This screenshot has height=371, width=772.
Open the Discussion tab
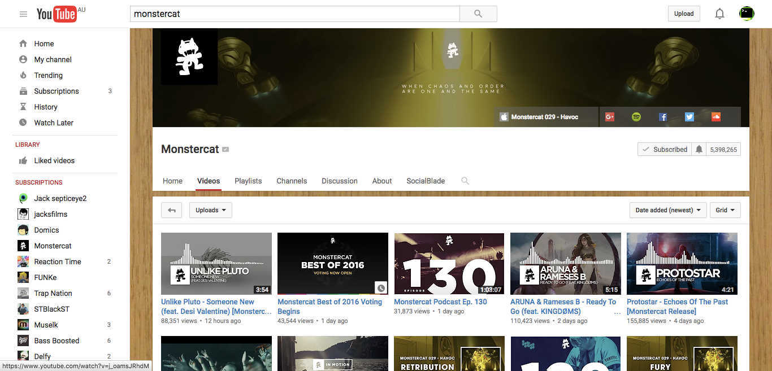pos(340,181)
